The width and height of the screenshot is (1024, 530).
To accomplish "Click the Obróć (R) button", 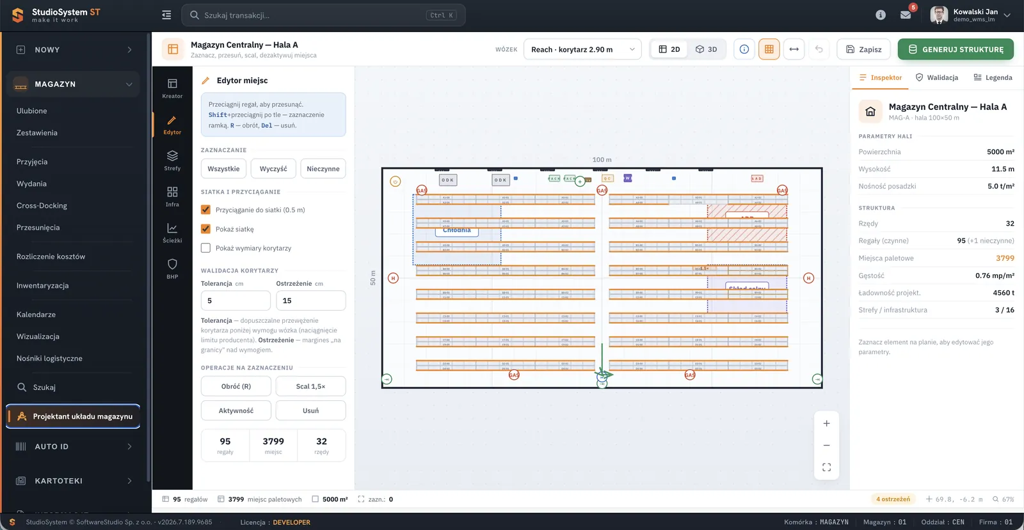I will (x=236, y=386).
